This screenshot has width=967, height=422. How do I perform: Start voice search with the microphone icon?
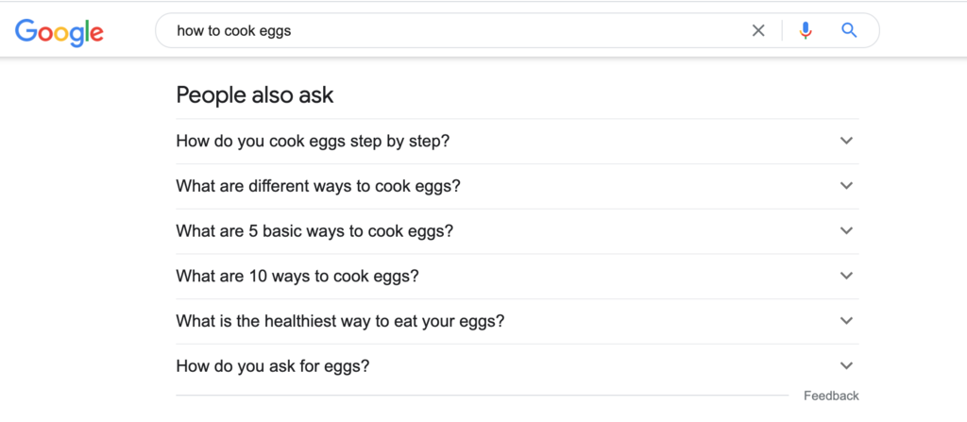pos(806,30)
